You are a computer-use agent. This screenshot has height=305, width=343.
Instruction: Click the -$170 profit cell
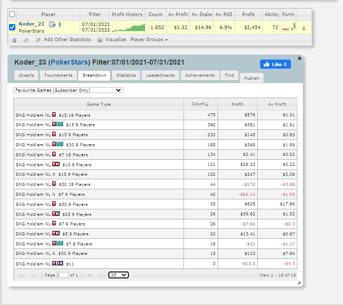click(238, 184)
